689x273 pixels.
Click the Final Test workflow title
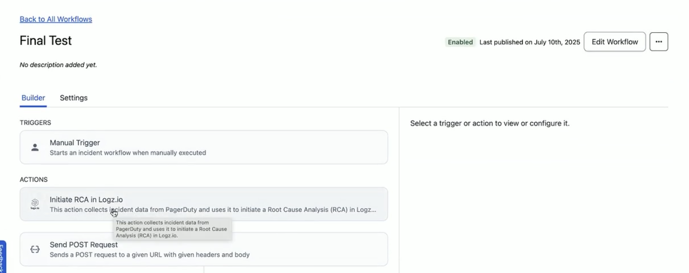tap(46, 41)
